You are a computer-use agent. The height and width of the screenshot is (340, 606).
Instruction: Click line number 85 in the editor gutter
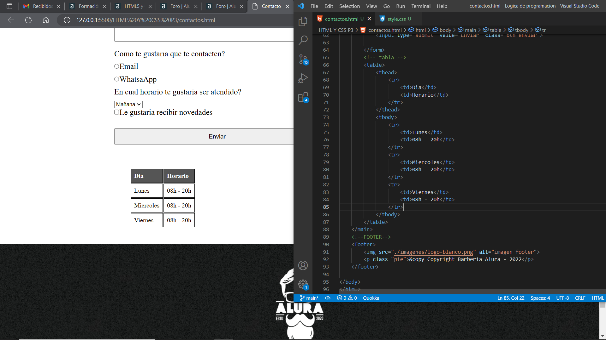click(326, 207)
